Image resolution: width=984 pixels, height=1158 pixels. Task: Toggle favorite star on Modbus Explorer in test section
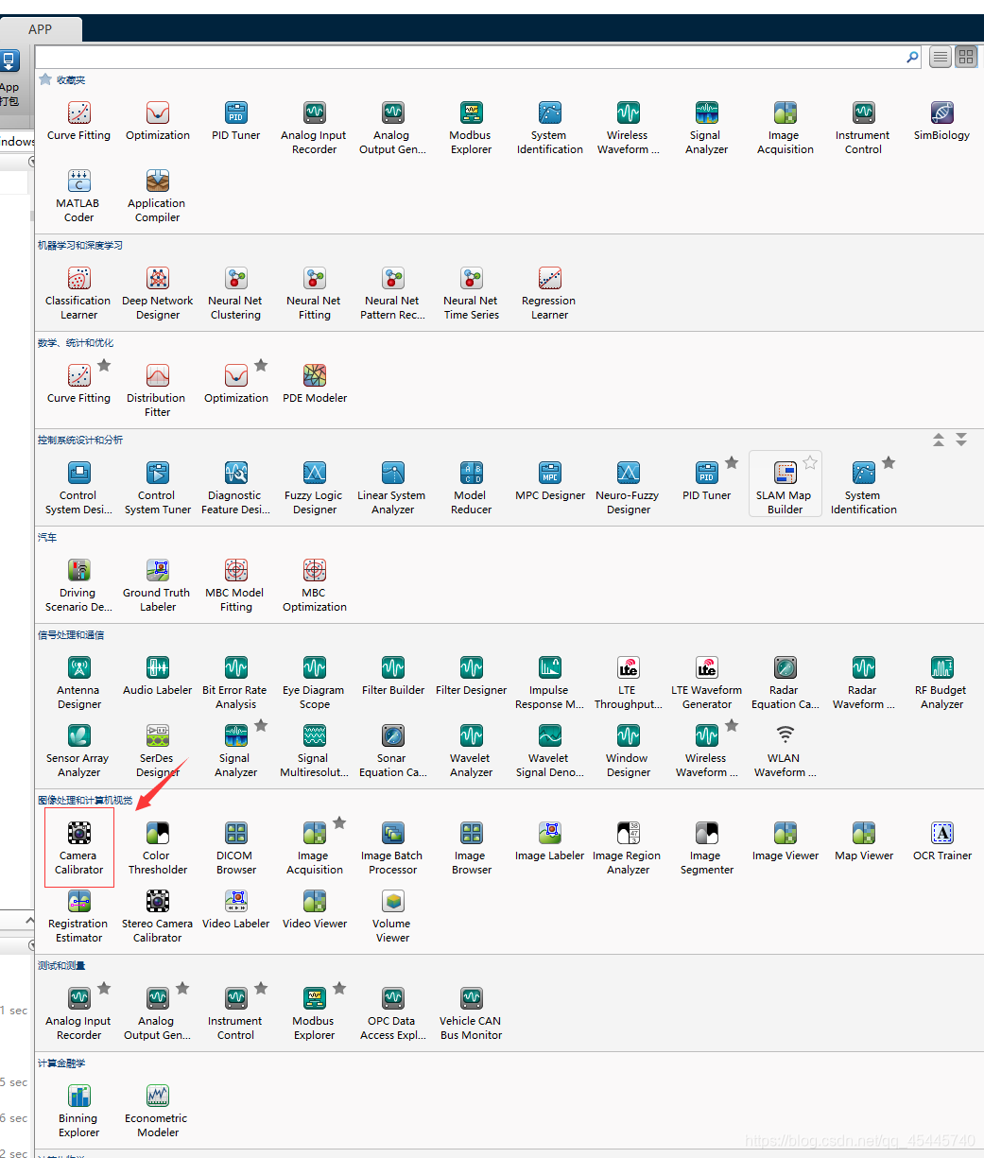[339, 988]
